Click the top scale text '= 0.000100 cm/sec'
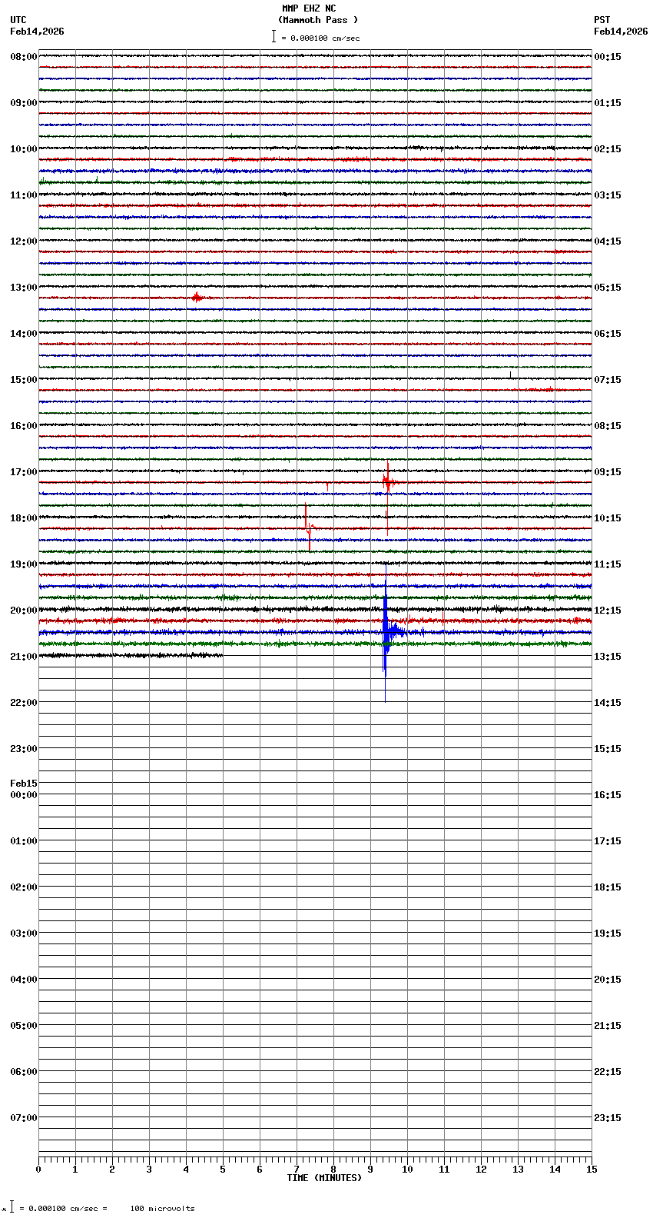Screen dimensions: 653x1218 pos(320,38)
